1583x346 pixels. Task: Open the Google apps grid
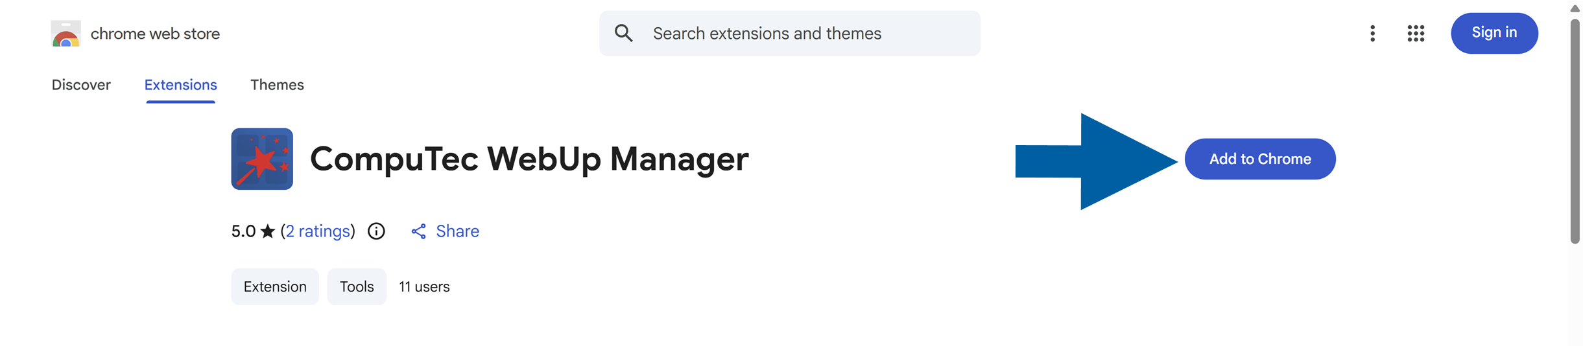click(x=1416, y=33)
